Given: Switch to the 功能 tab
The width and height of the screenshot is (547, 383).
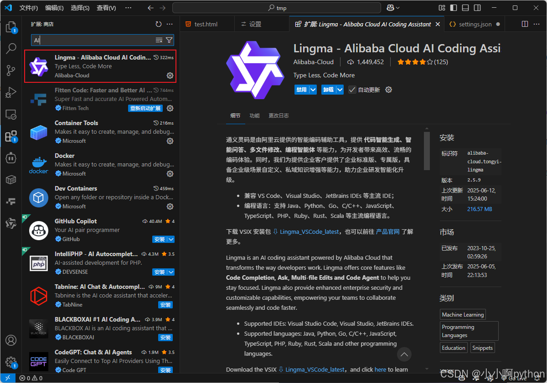Looking at the screenshot, I should point(254,116).
